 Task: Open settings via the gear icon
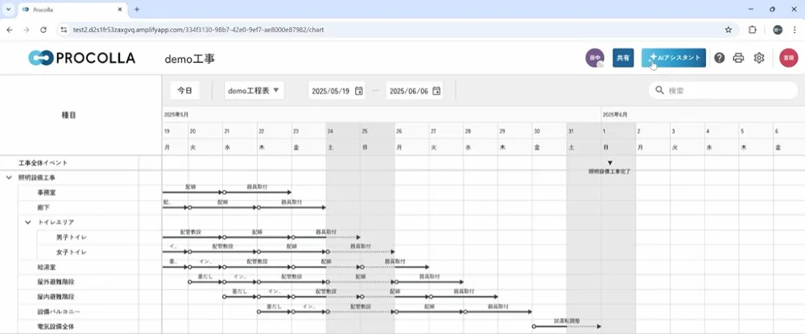tap(758, 58)
